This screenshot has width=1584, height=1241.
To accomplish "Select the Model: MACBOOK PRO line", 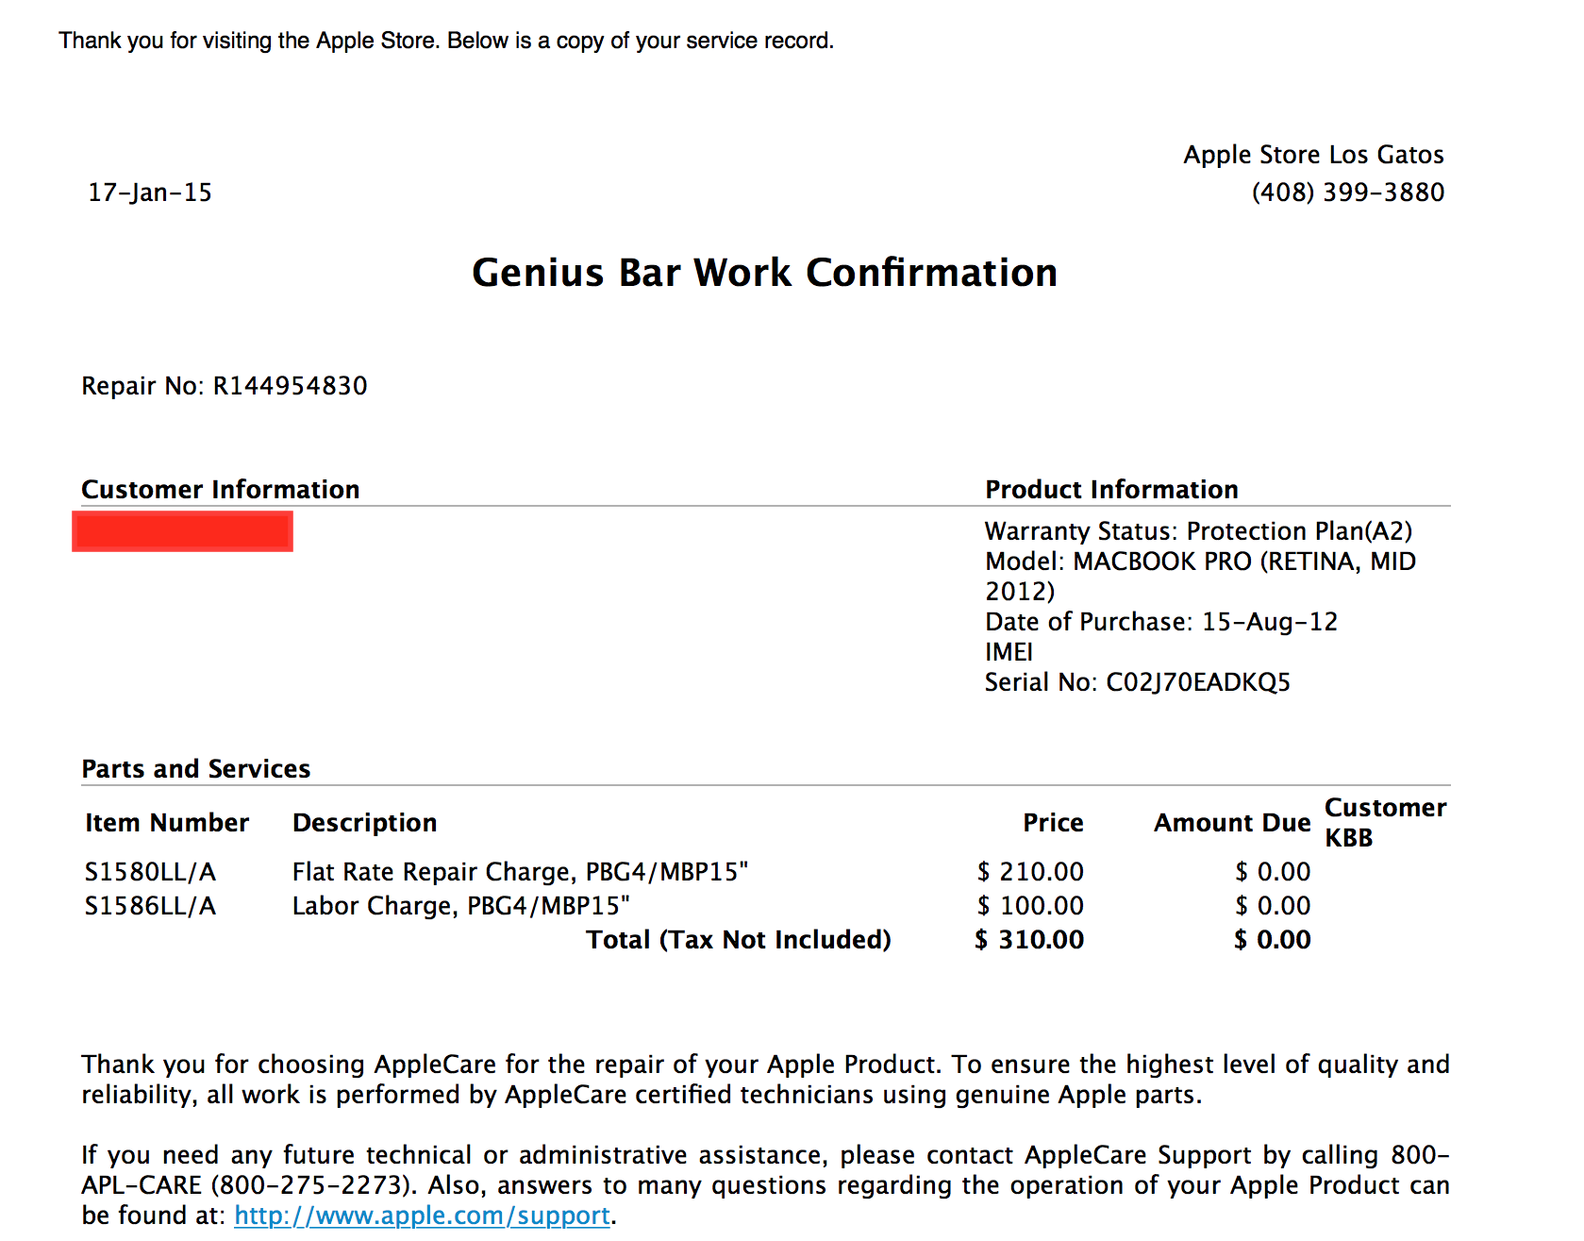I will (1201, 577).
